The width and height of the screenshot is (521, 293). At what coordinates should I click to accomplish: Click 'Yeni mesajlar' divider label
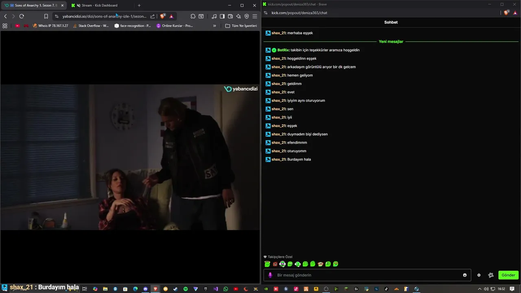coord(391,42)
